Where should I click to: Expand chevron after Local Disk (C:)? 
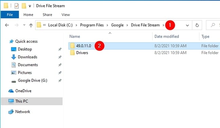[x=76, y=25]
